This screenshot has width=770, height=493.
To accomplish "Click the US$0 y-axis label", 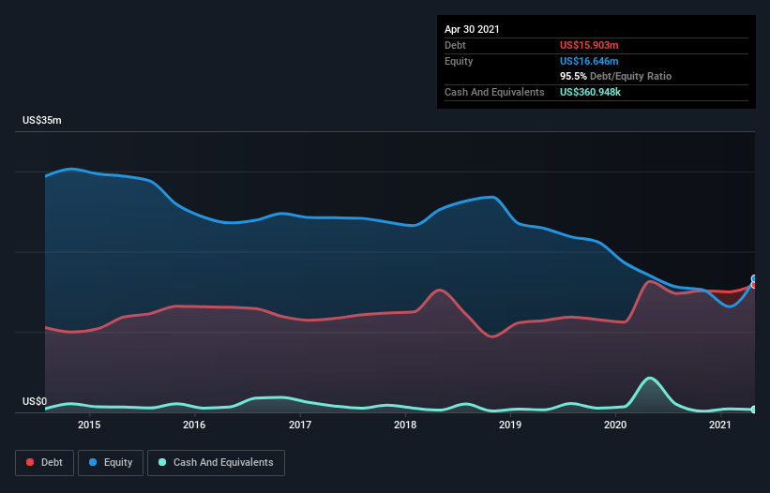I will point(35,401).
